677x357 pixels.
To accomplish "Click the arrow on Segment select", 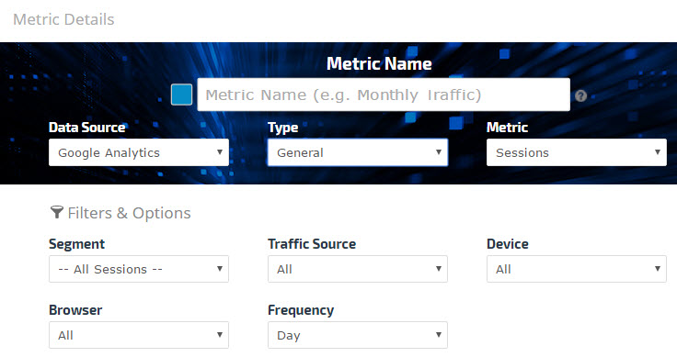I will click(x=219, y=269).
